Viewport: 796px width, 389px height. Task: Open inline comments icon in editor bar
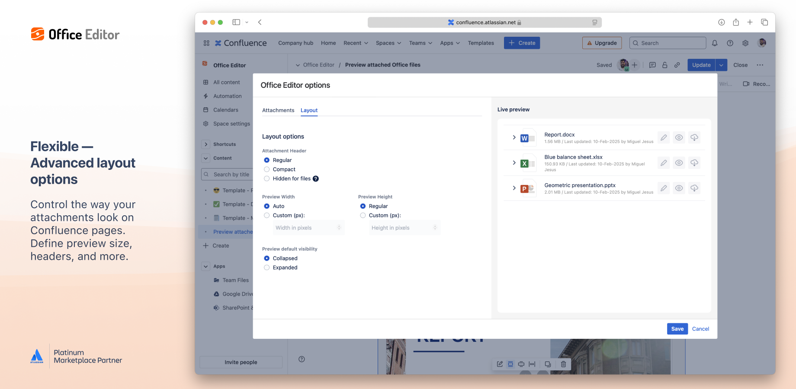[652, 65]
